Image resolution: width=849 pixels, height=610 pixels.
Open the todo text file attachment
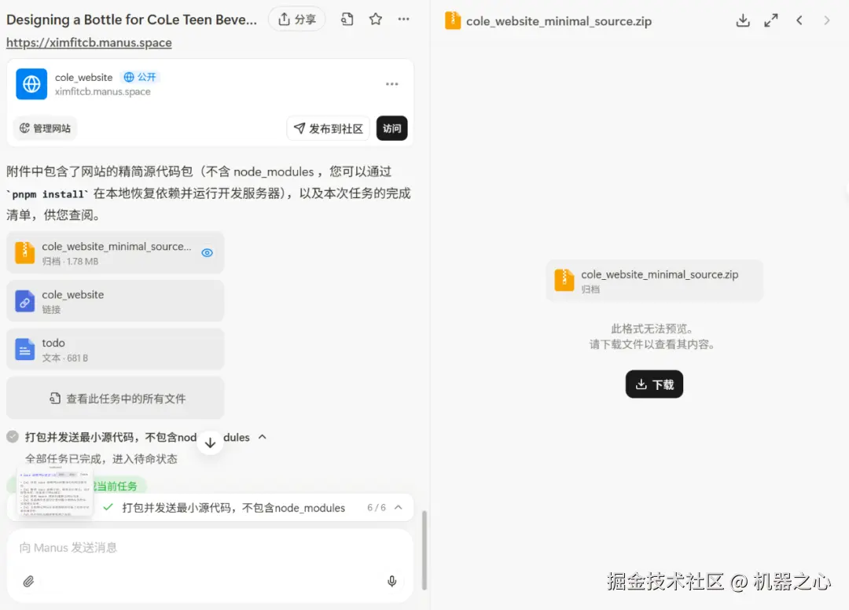[x=116, y=350]
